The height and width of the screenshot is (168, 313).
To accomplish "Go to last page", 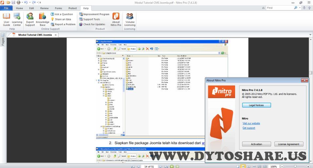I will pos(166,166).
